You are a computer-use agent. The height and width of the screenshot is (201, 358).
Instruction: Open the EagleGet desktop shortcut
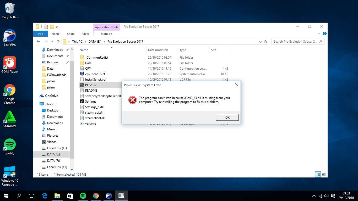pos(9,38)
